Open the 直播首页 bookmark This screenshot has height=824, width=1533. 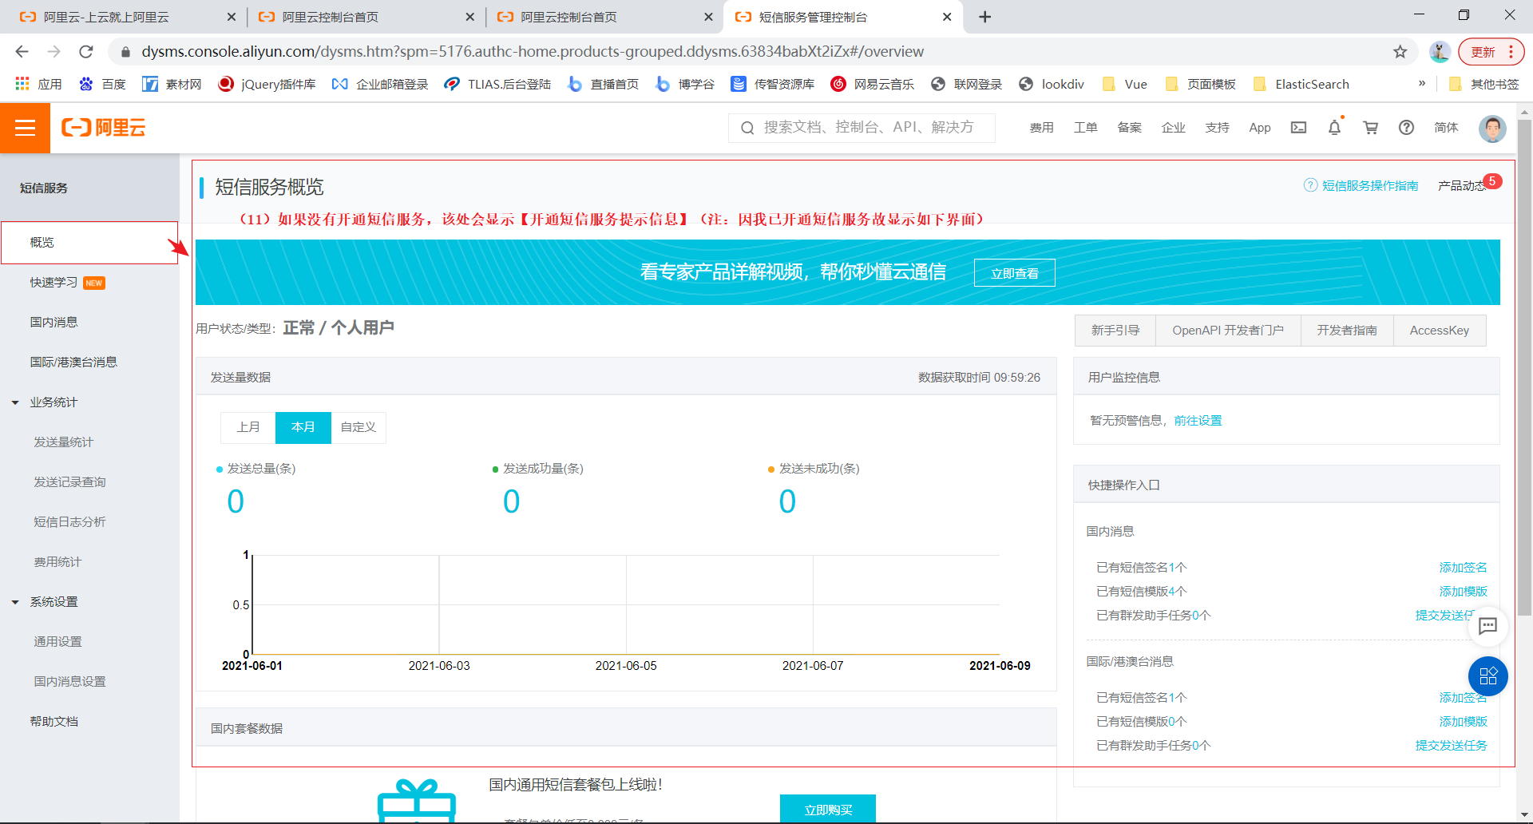pyautogui.click(x=603, y=84)
